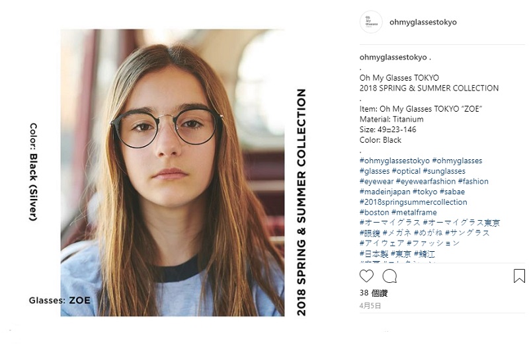Open the #メガネ hashtag
This screenshot has width=529, height=345.
click(x=397, y=233)
